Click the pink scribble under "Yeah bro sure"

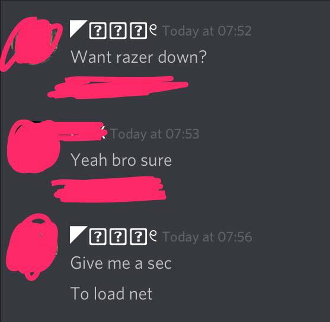point(109,189)
